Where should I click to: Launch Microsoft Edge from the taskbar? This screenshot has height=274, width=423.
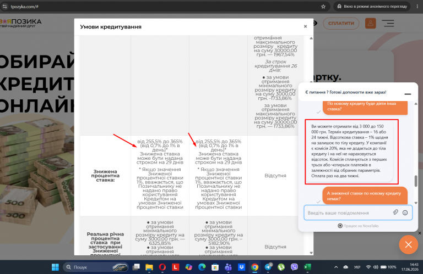tap(202, 267)
